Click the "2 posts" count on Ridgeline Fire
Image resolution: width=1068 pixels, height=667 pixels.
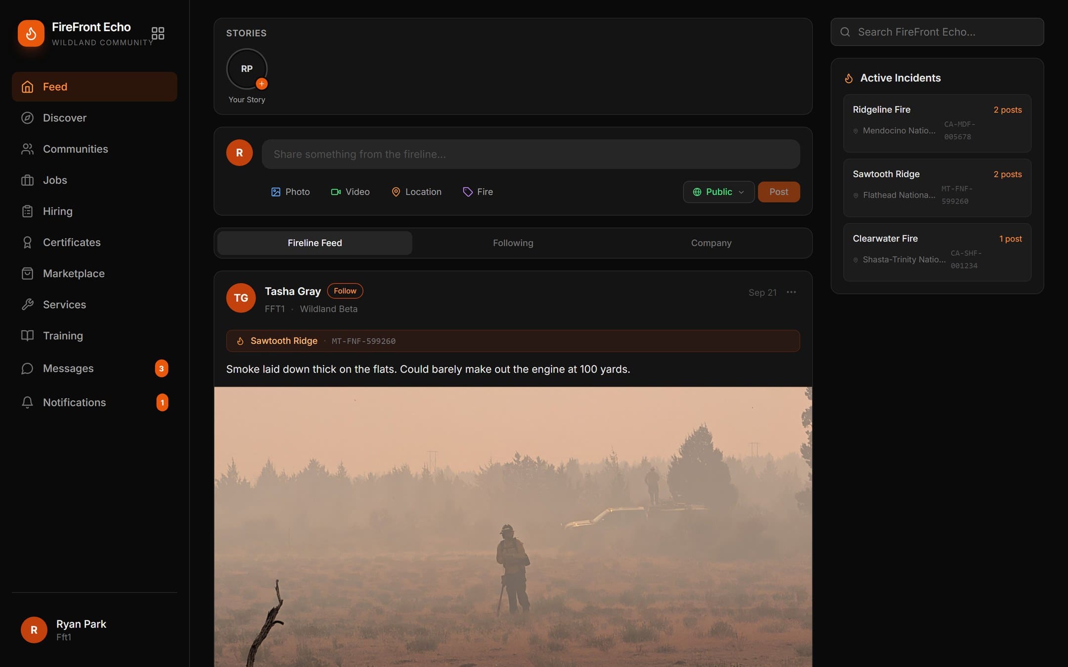1007,110
